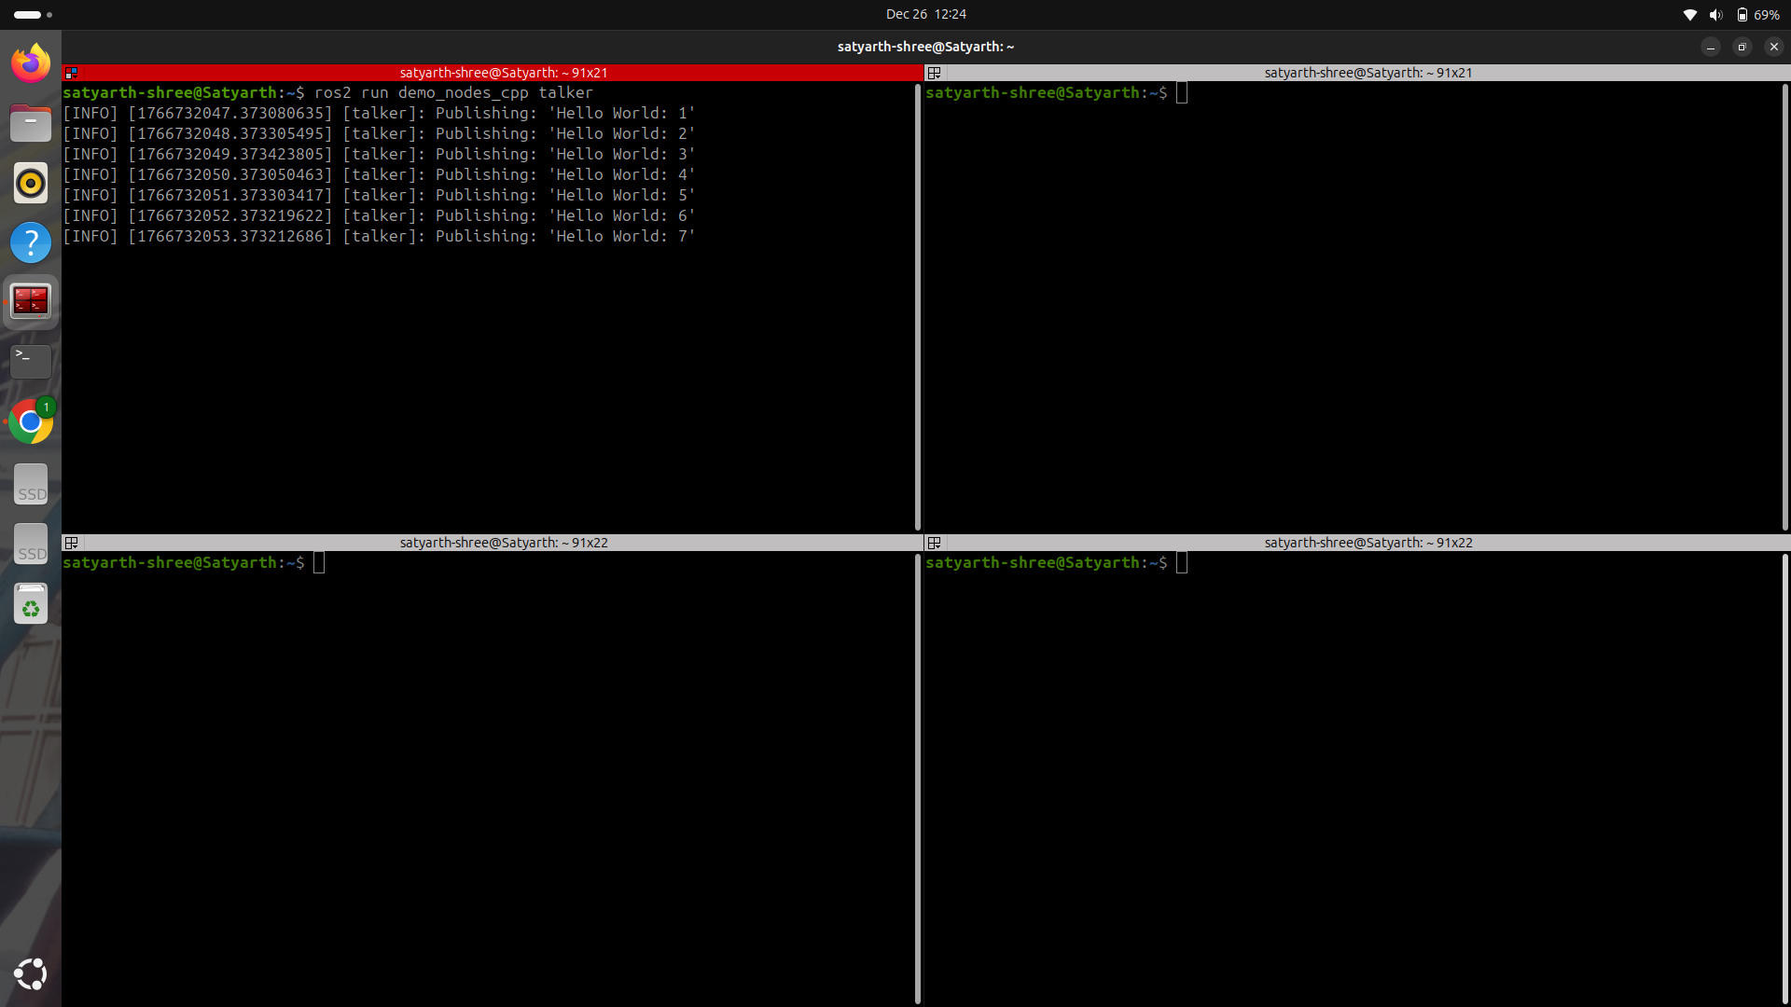Open the Trash in the dock
The image size is (1791, 1007).
31,604
